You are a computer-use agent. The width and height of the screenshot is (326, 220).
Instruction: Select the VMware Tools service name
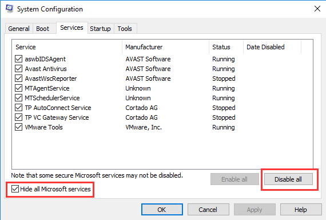[43, 127]
